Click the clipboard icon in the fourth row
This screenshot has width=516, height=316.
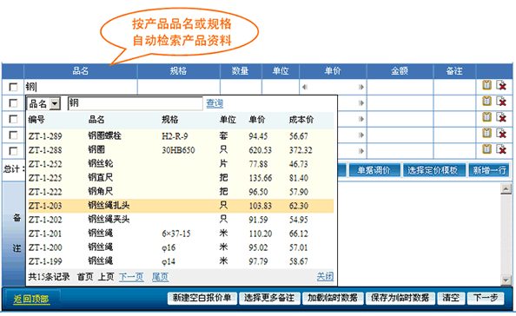(x=486, y=133)
